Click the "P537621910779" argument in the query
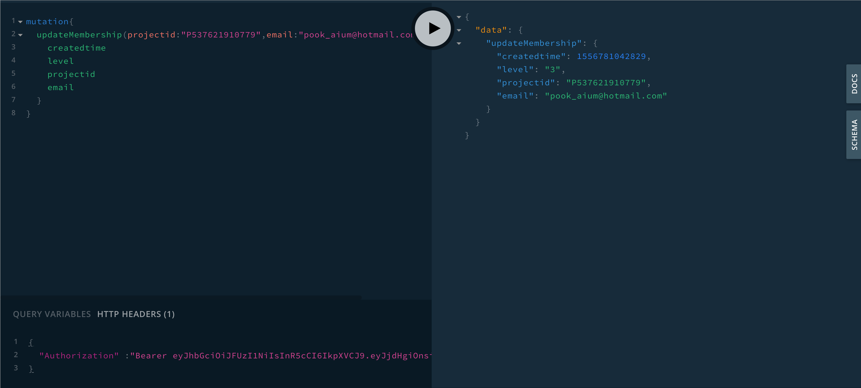This screenshot has height=388, width=861. (221, 35)
